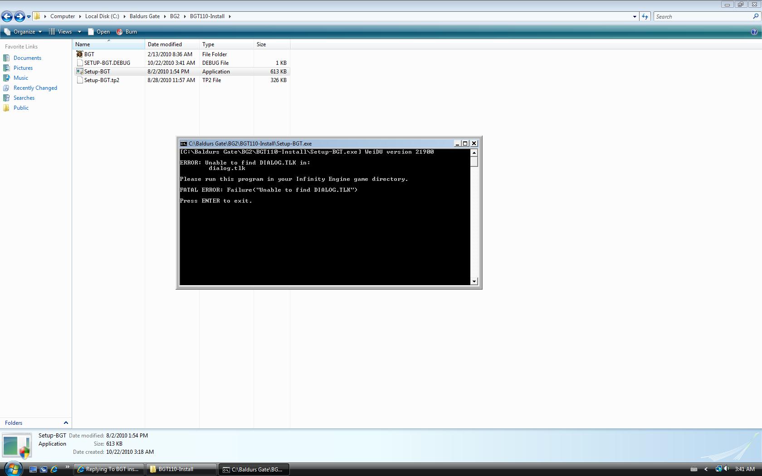
Task: Show hidden tray icons arrow
Action: coord(706,469)
